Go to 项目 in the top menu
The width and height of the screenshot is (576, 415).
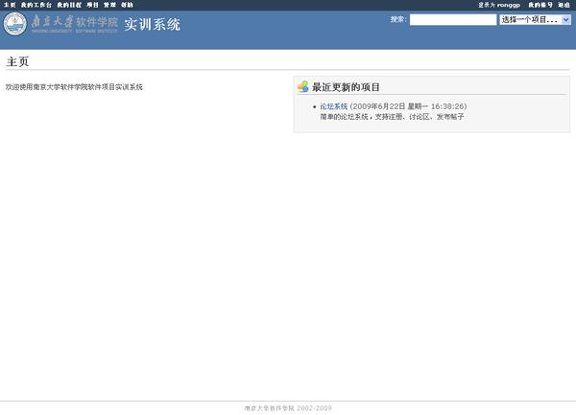[92, 5]
